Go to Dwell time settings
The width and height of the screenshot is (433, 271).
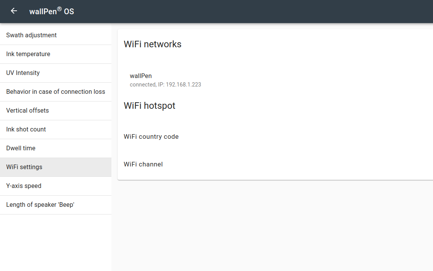tap(56, 148)
